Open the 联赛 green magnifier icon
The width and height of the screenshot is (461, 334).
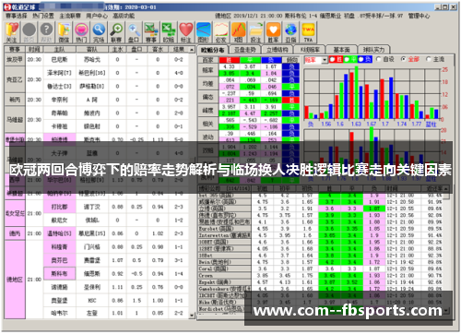pyautogui.click(x=116, y=32)
